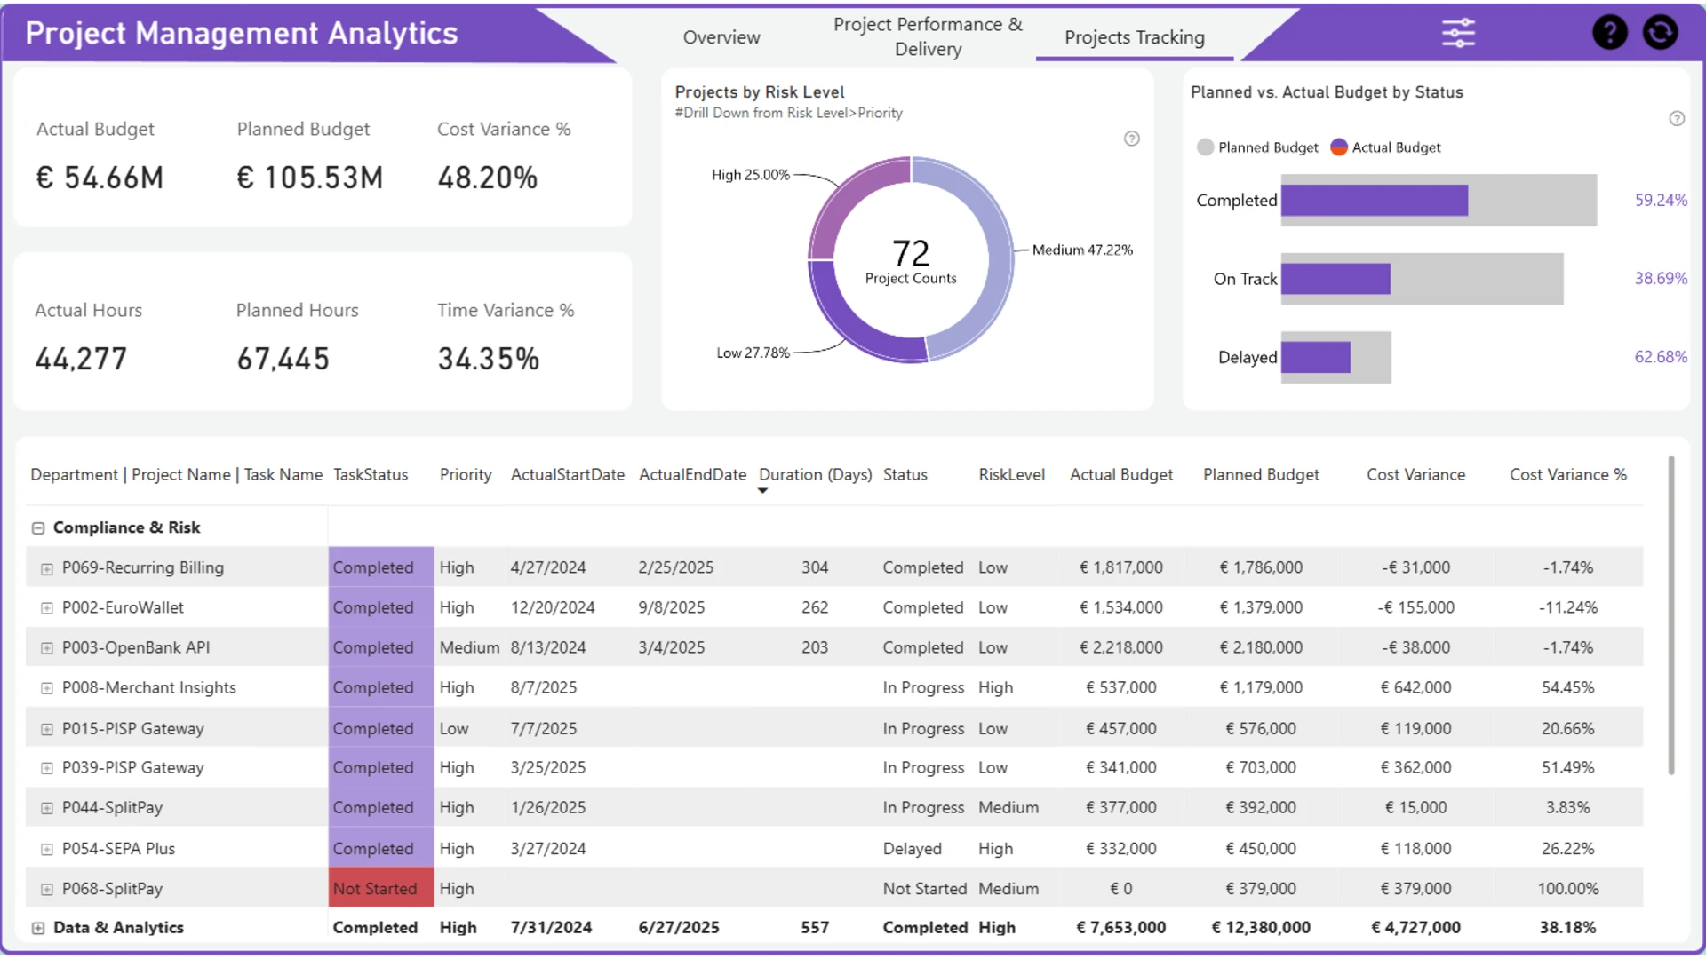Collapse the Compliance & Risk group
Image resolution: width=1706 pixels, height=959 pixels.
(x=38, y=528)
